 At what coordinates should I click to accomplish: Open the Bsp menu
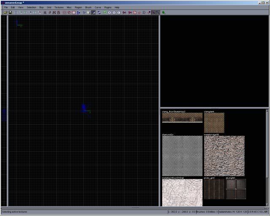(x=41, y=8)
